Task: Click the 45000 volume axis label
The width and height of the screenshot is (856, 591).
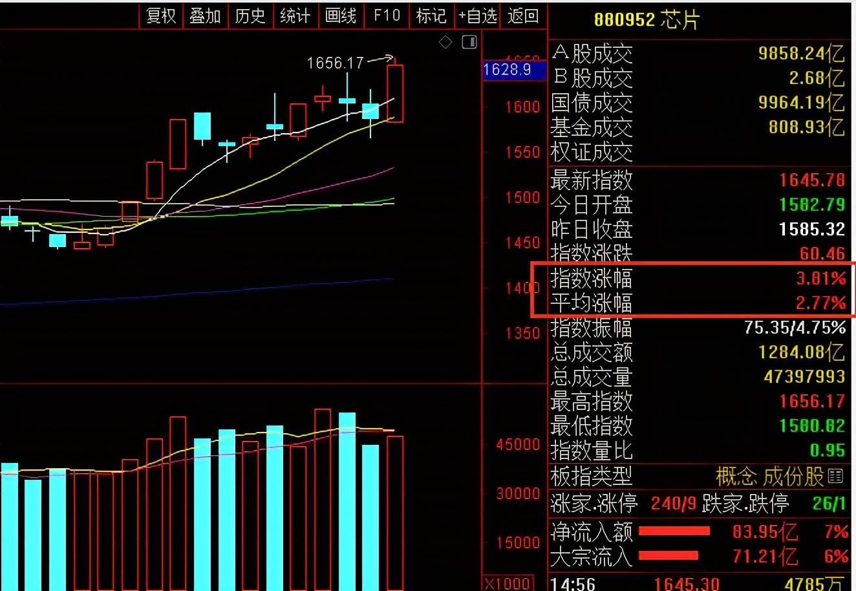Action: point(518,444)
